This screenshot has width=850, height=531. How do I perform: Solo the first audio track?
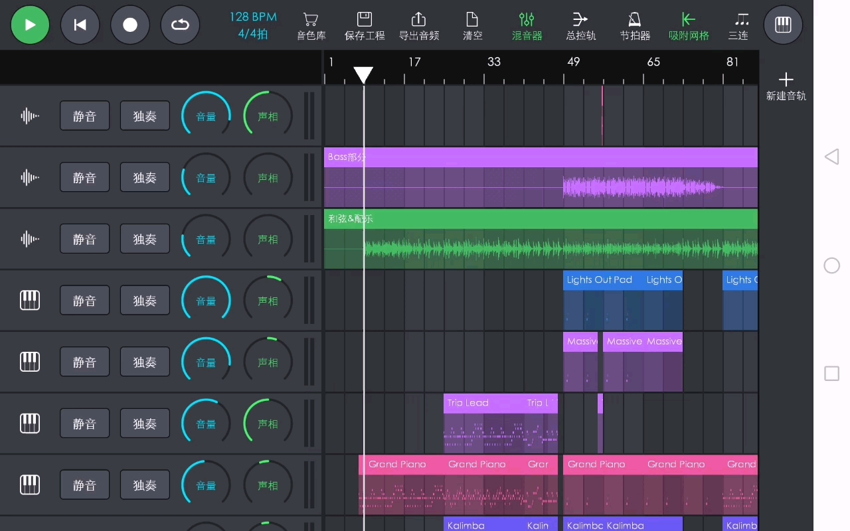145,116
